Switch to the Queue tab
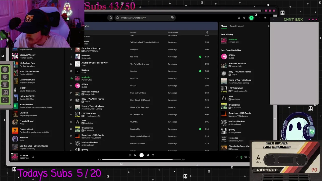The image size is (322, 181). pos(224,26)
